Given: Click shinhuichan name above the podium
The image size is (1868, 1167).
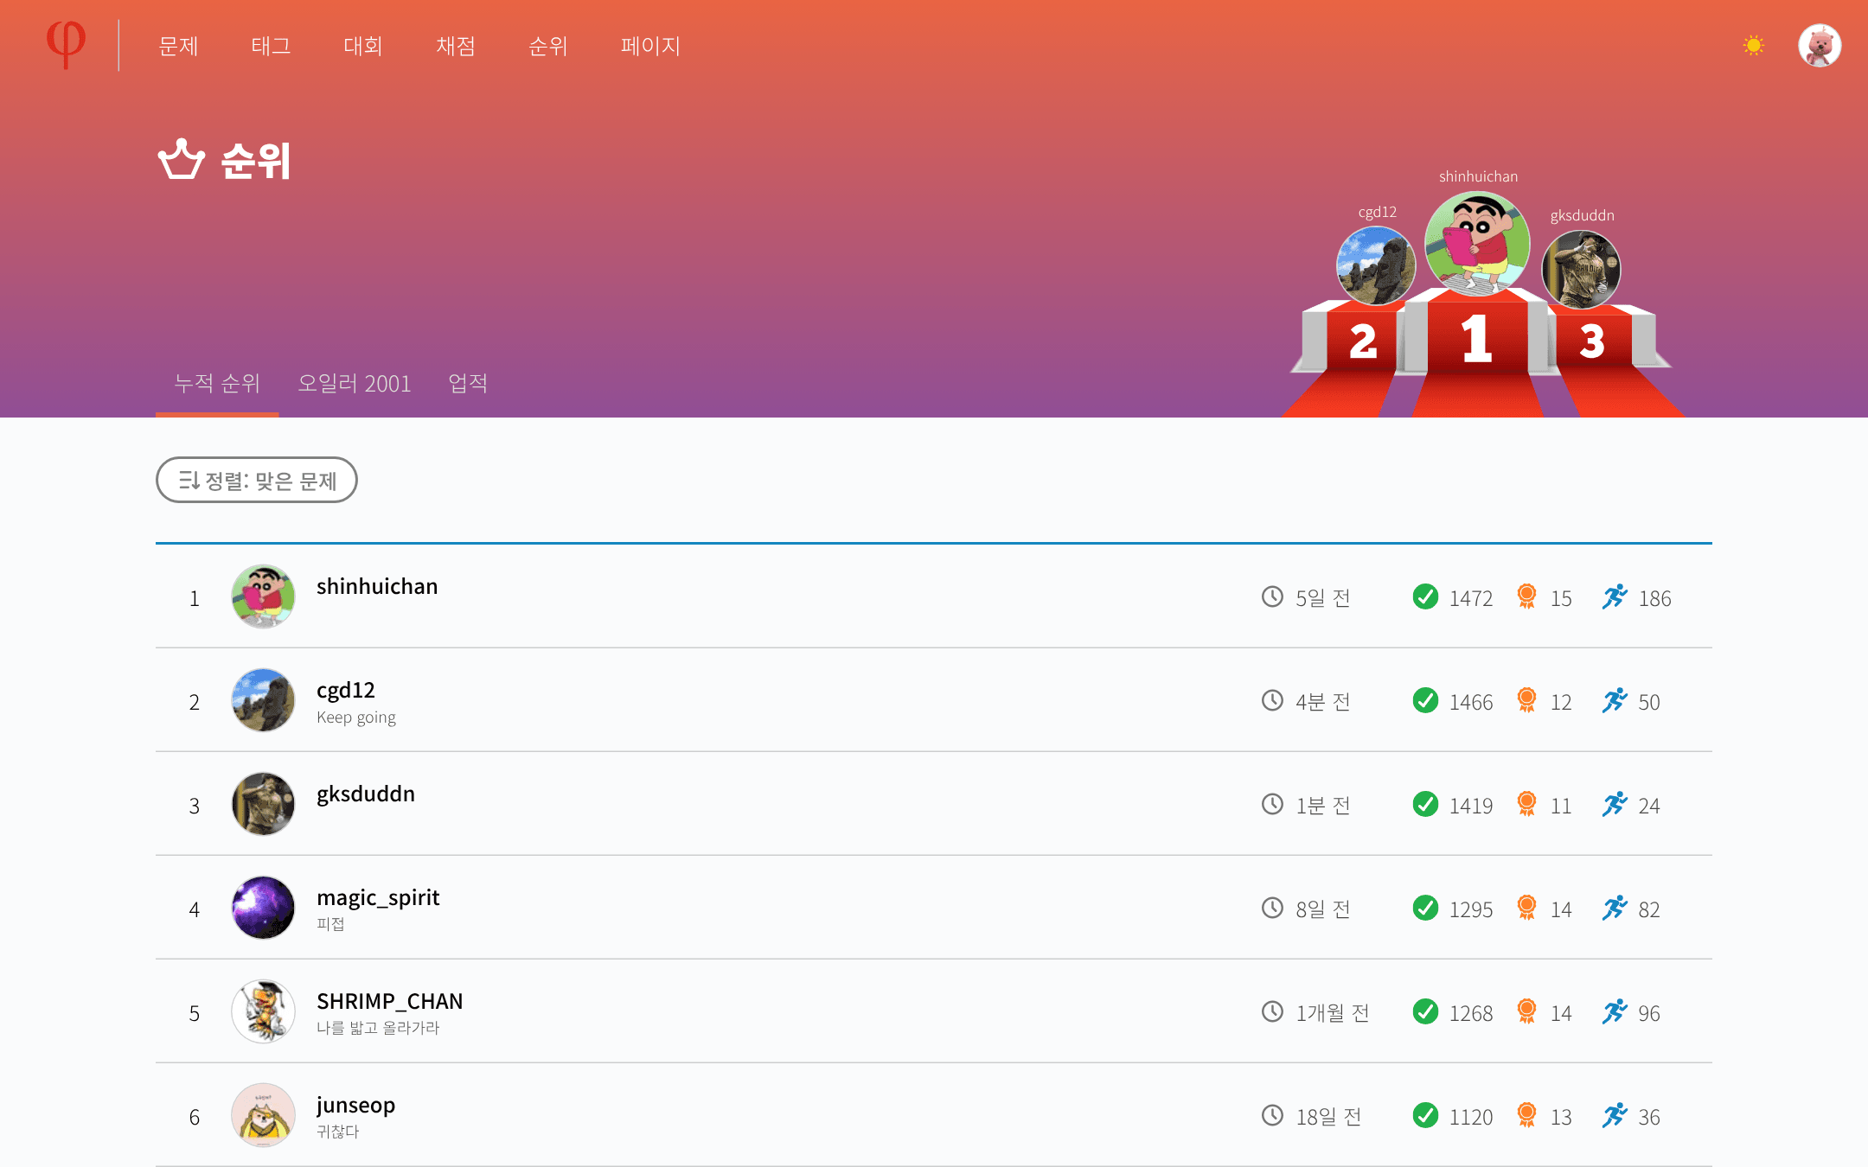Looking at the screenshot, I should (x=1478, y=176).
